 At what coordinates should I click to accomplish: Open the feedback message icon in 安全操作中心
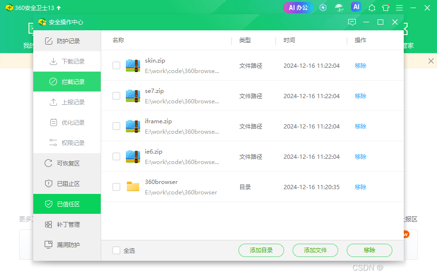pos(352,22)
